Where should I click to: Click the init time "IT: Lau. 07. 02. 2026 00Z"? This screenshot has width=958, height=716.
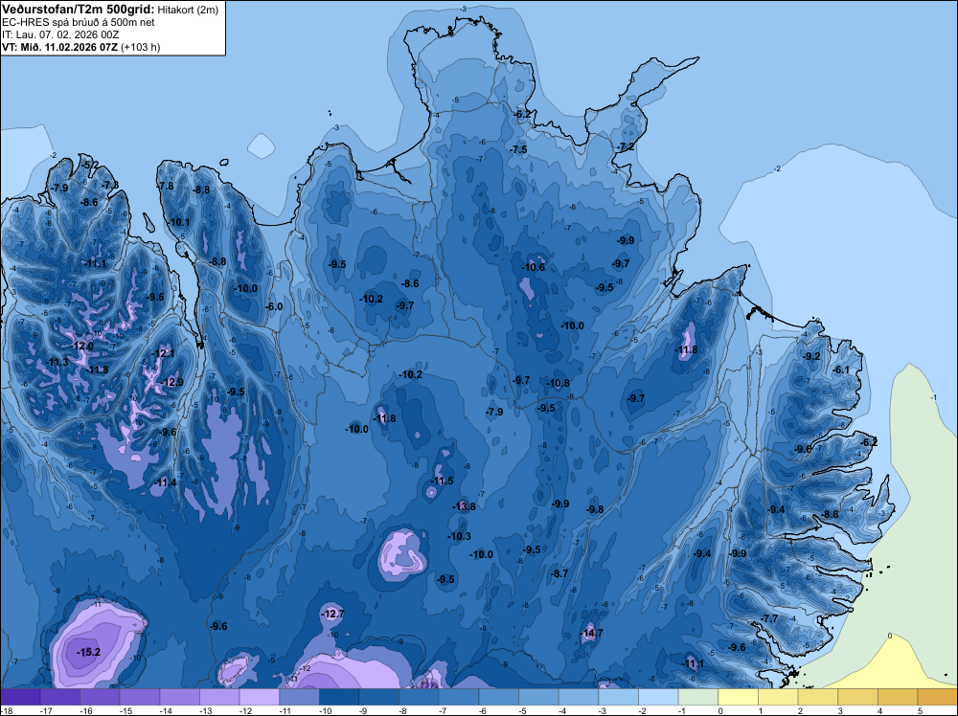coord(60,34)
